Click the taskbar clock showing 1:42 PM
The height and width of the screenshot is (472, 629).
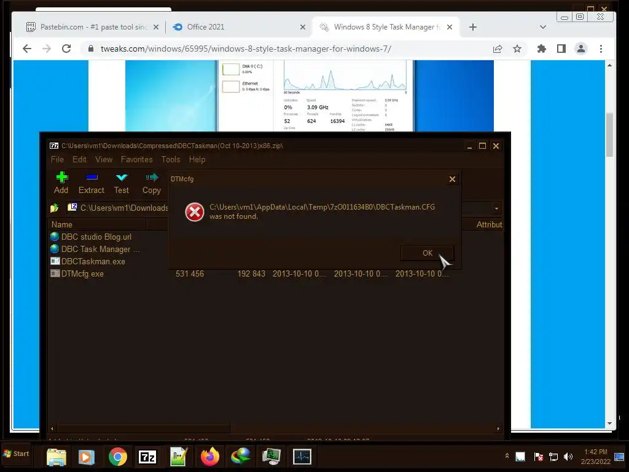tap(596, 457)
